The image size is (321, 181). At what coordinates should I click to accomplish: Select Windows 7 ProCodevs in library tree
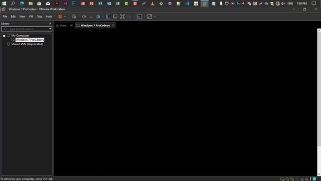[x=30, y=40]
